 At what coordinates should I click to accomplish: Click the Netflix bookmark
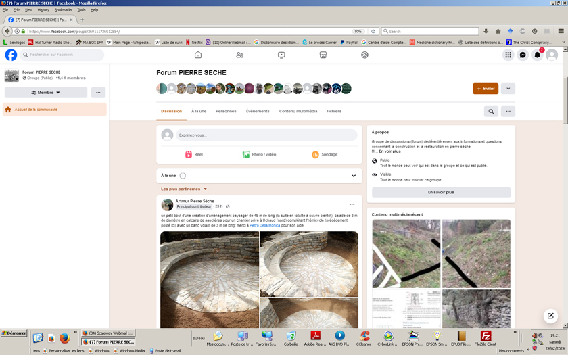tap(194, 43)
